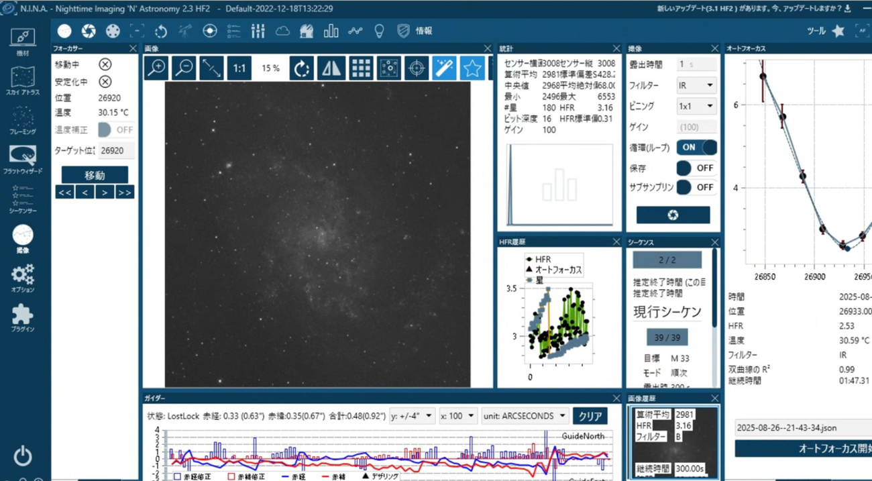Enable the 保存 save toggle

(x=696, y=168)
